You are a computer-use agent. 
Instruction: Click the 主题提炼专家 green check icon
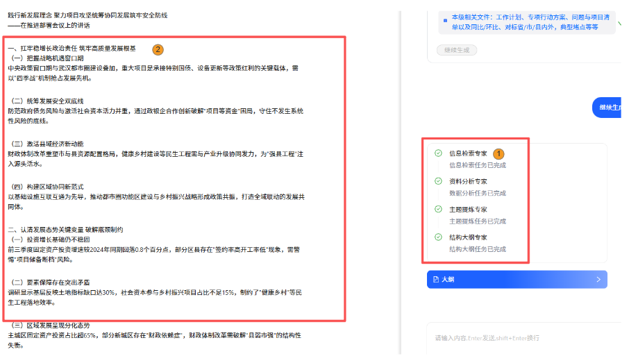(438, 209)
